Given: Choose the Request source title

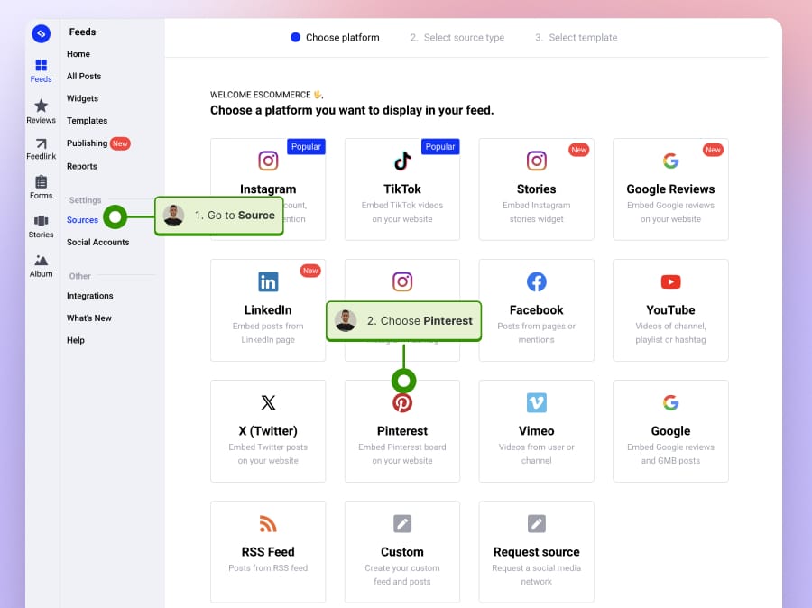Looking at the screenshot, I should click(537, 552).
